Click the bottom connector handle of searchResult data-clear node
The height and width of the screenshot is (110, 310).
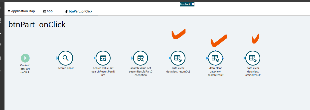pyautogui.click(x=215, y=66)
